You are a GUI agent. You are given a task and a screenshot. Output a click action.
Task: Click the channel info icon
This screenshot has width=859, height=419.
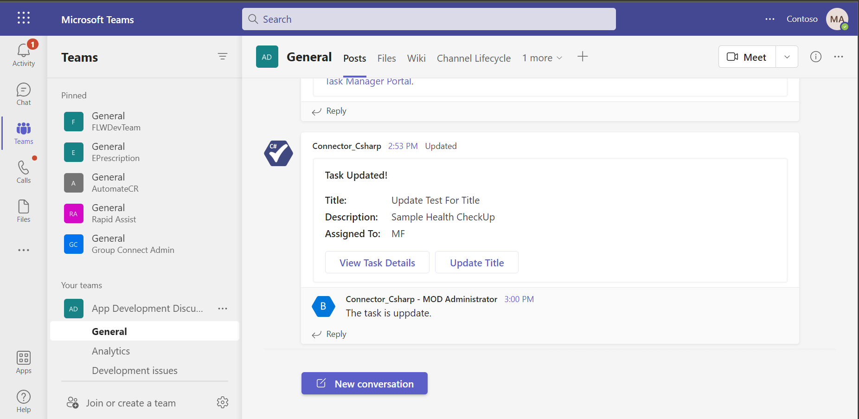tap(816, 57)
